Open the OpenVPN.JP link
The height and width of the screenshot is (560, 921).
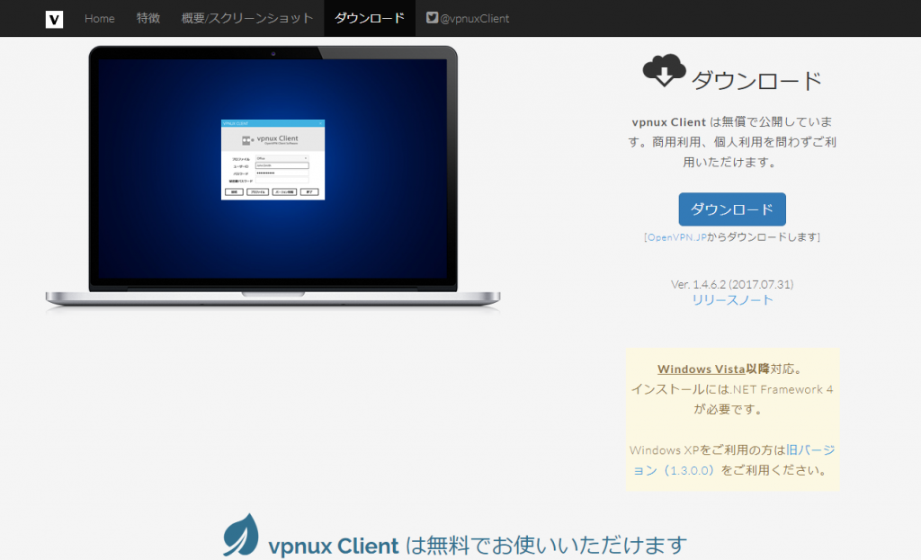[676, 237]
